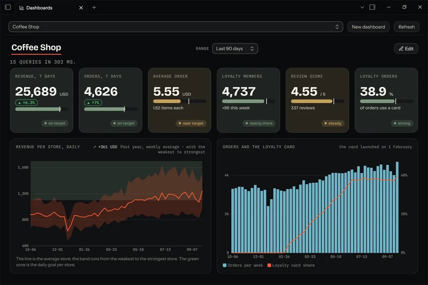Click the 25,689 revenue value
Image resolution: width=428 pixels, height=285 pixels.
click(36, 92)
